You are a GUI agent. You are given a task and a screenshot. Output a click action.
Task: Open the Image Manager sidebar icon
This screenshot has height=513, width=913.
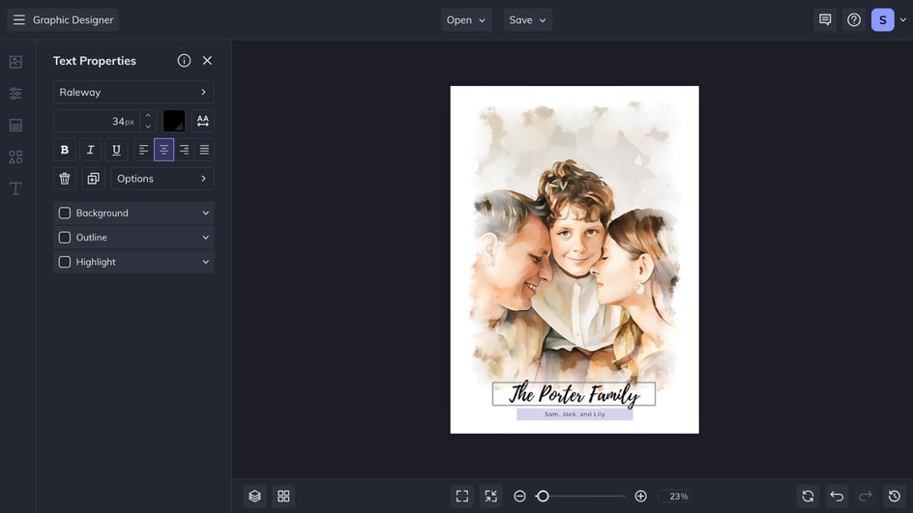coord(15,62)
